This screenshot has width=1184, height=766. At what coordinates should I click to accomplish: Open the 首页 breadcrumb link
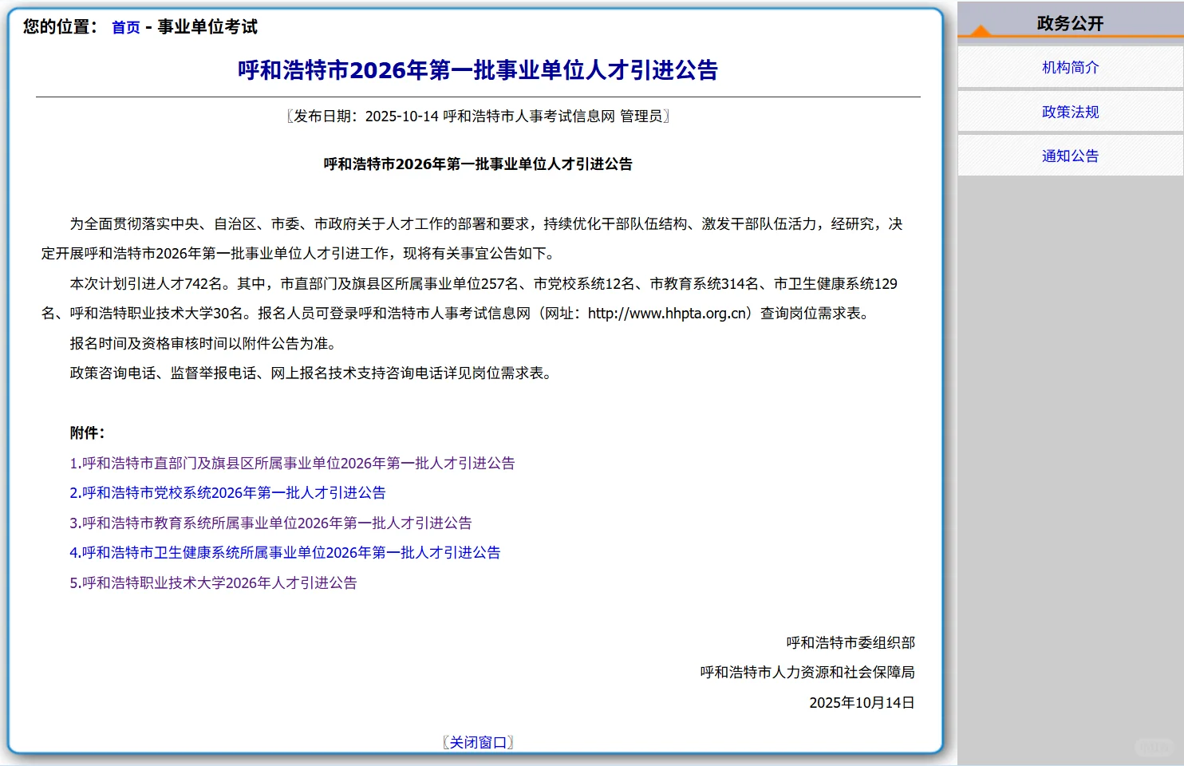tap(125, 27)
